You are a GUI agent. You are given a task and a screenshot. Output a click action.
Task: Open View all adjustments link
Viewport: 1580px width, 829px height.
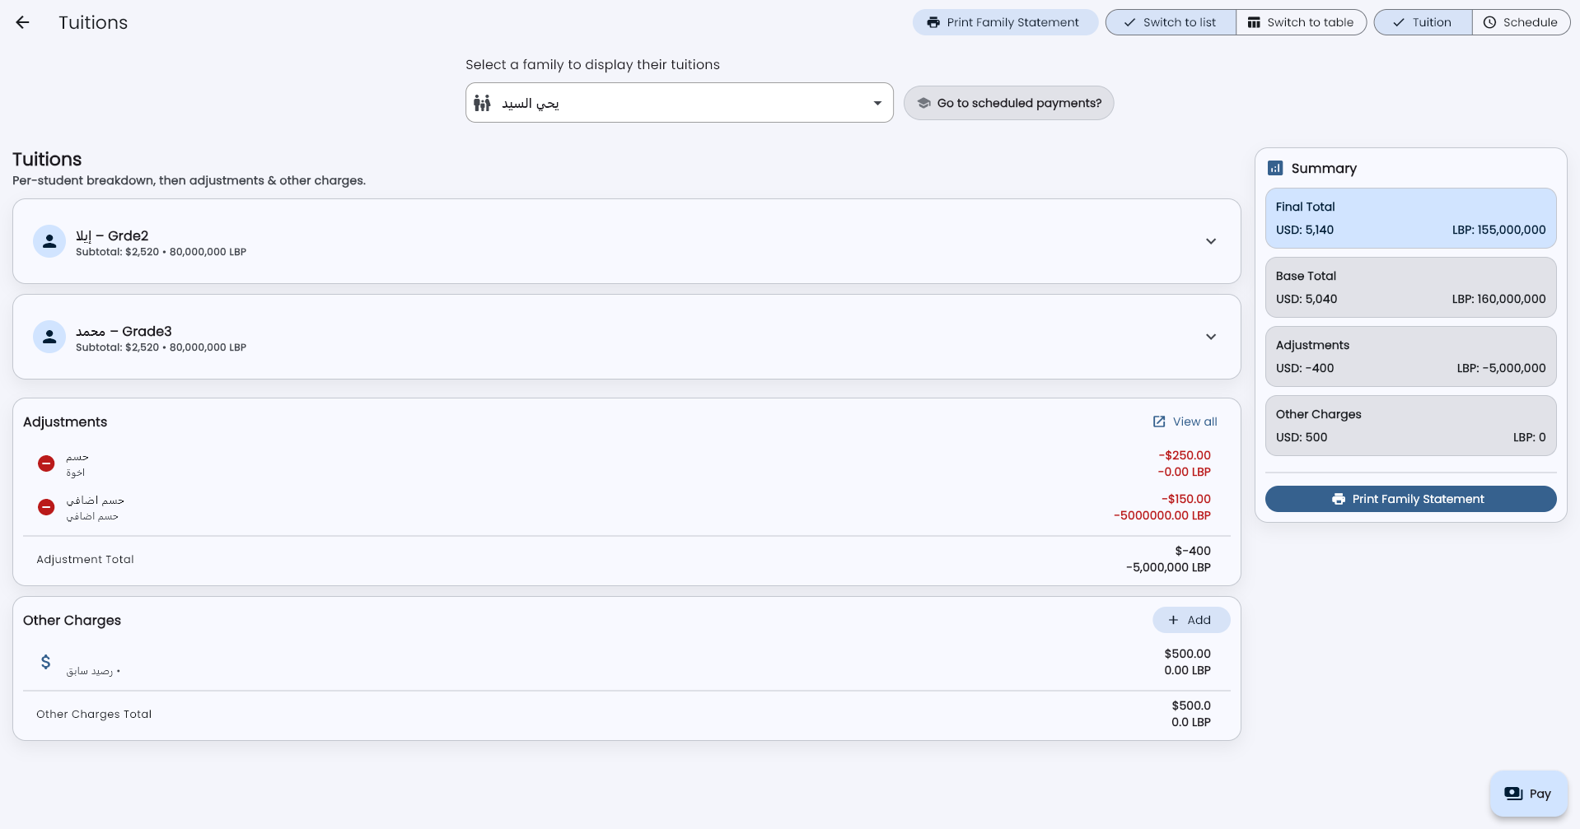click(x=1185, y=421)
